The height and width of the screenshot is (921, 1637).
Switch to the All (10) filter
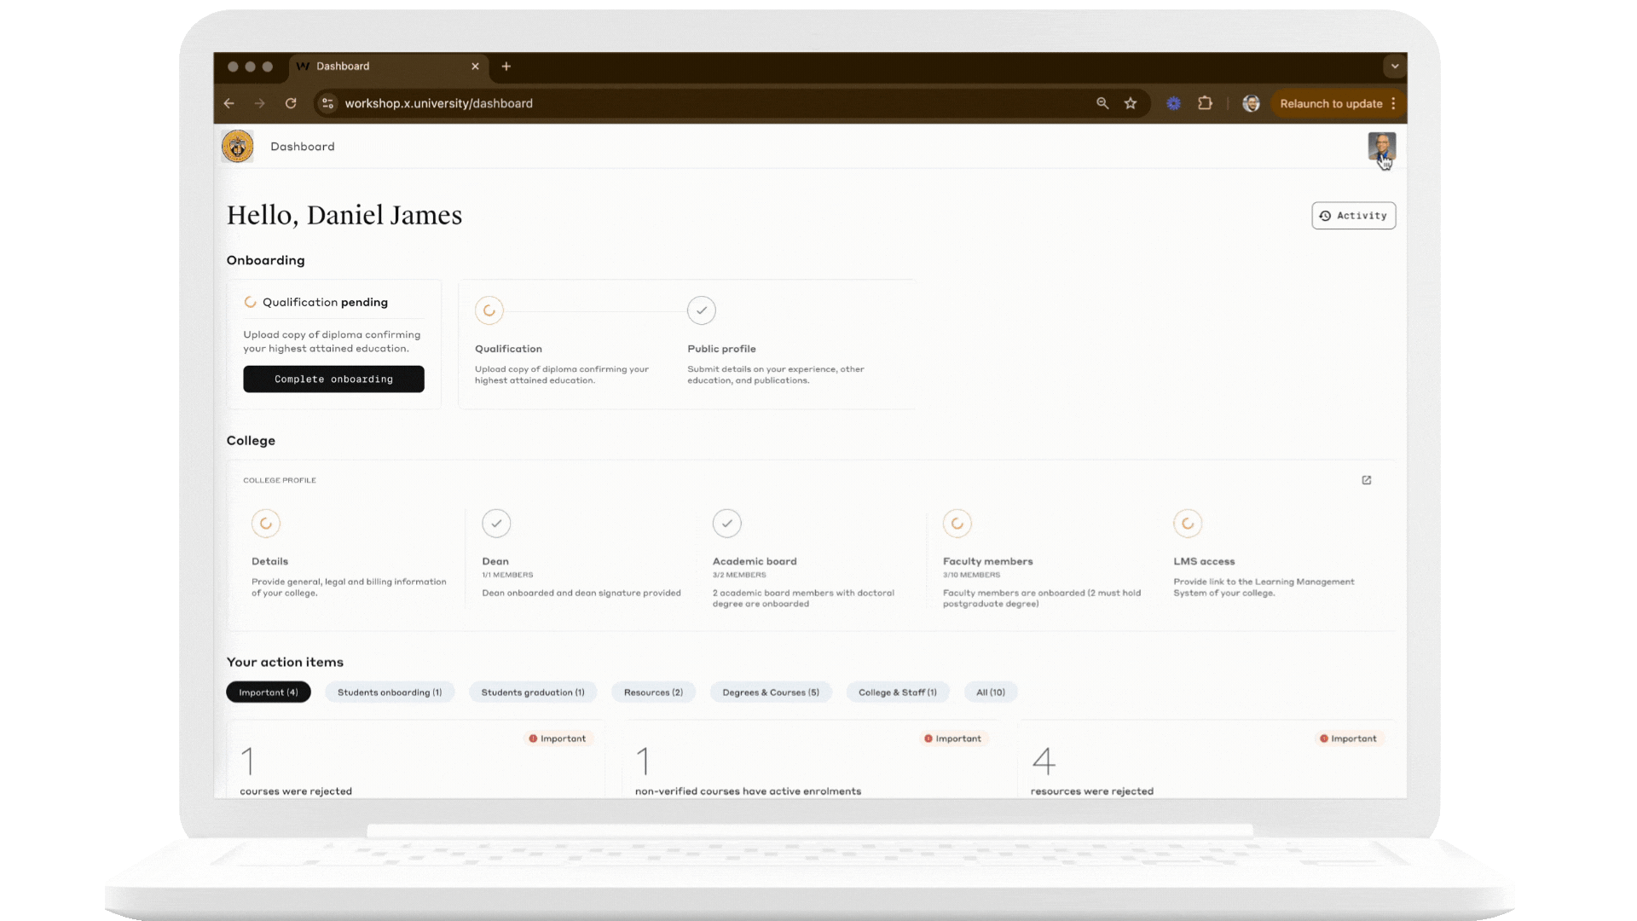(990, 692)
